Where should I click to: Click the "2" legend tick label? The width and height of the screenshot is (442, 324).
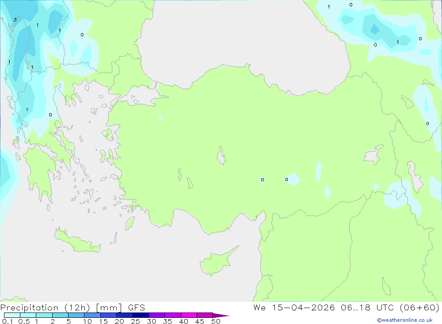[53, 321]
